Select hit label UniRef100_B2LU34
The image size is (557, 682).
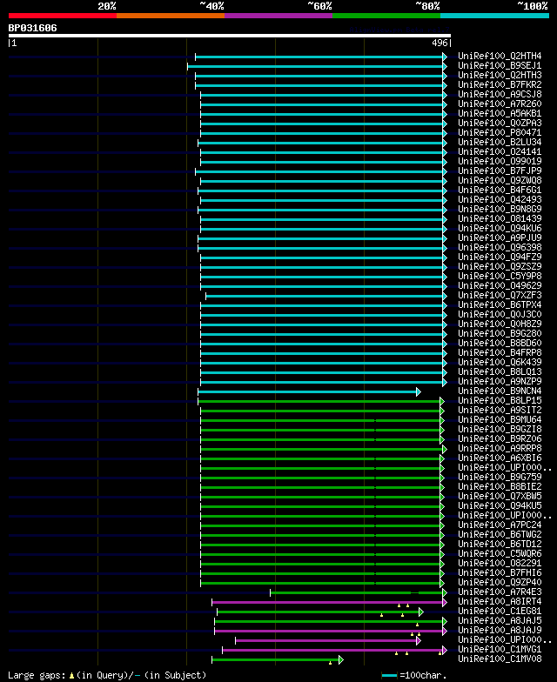(500, 143)
